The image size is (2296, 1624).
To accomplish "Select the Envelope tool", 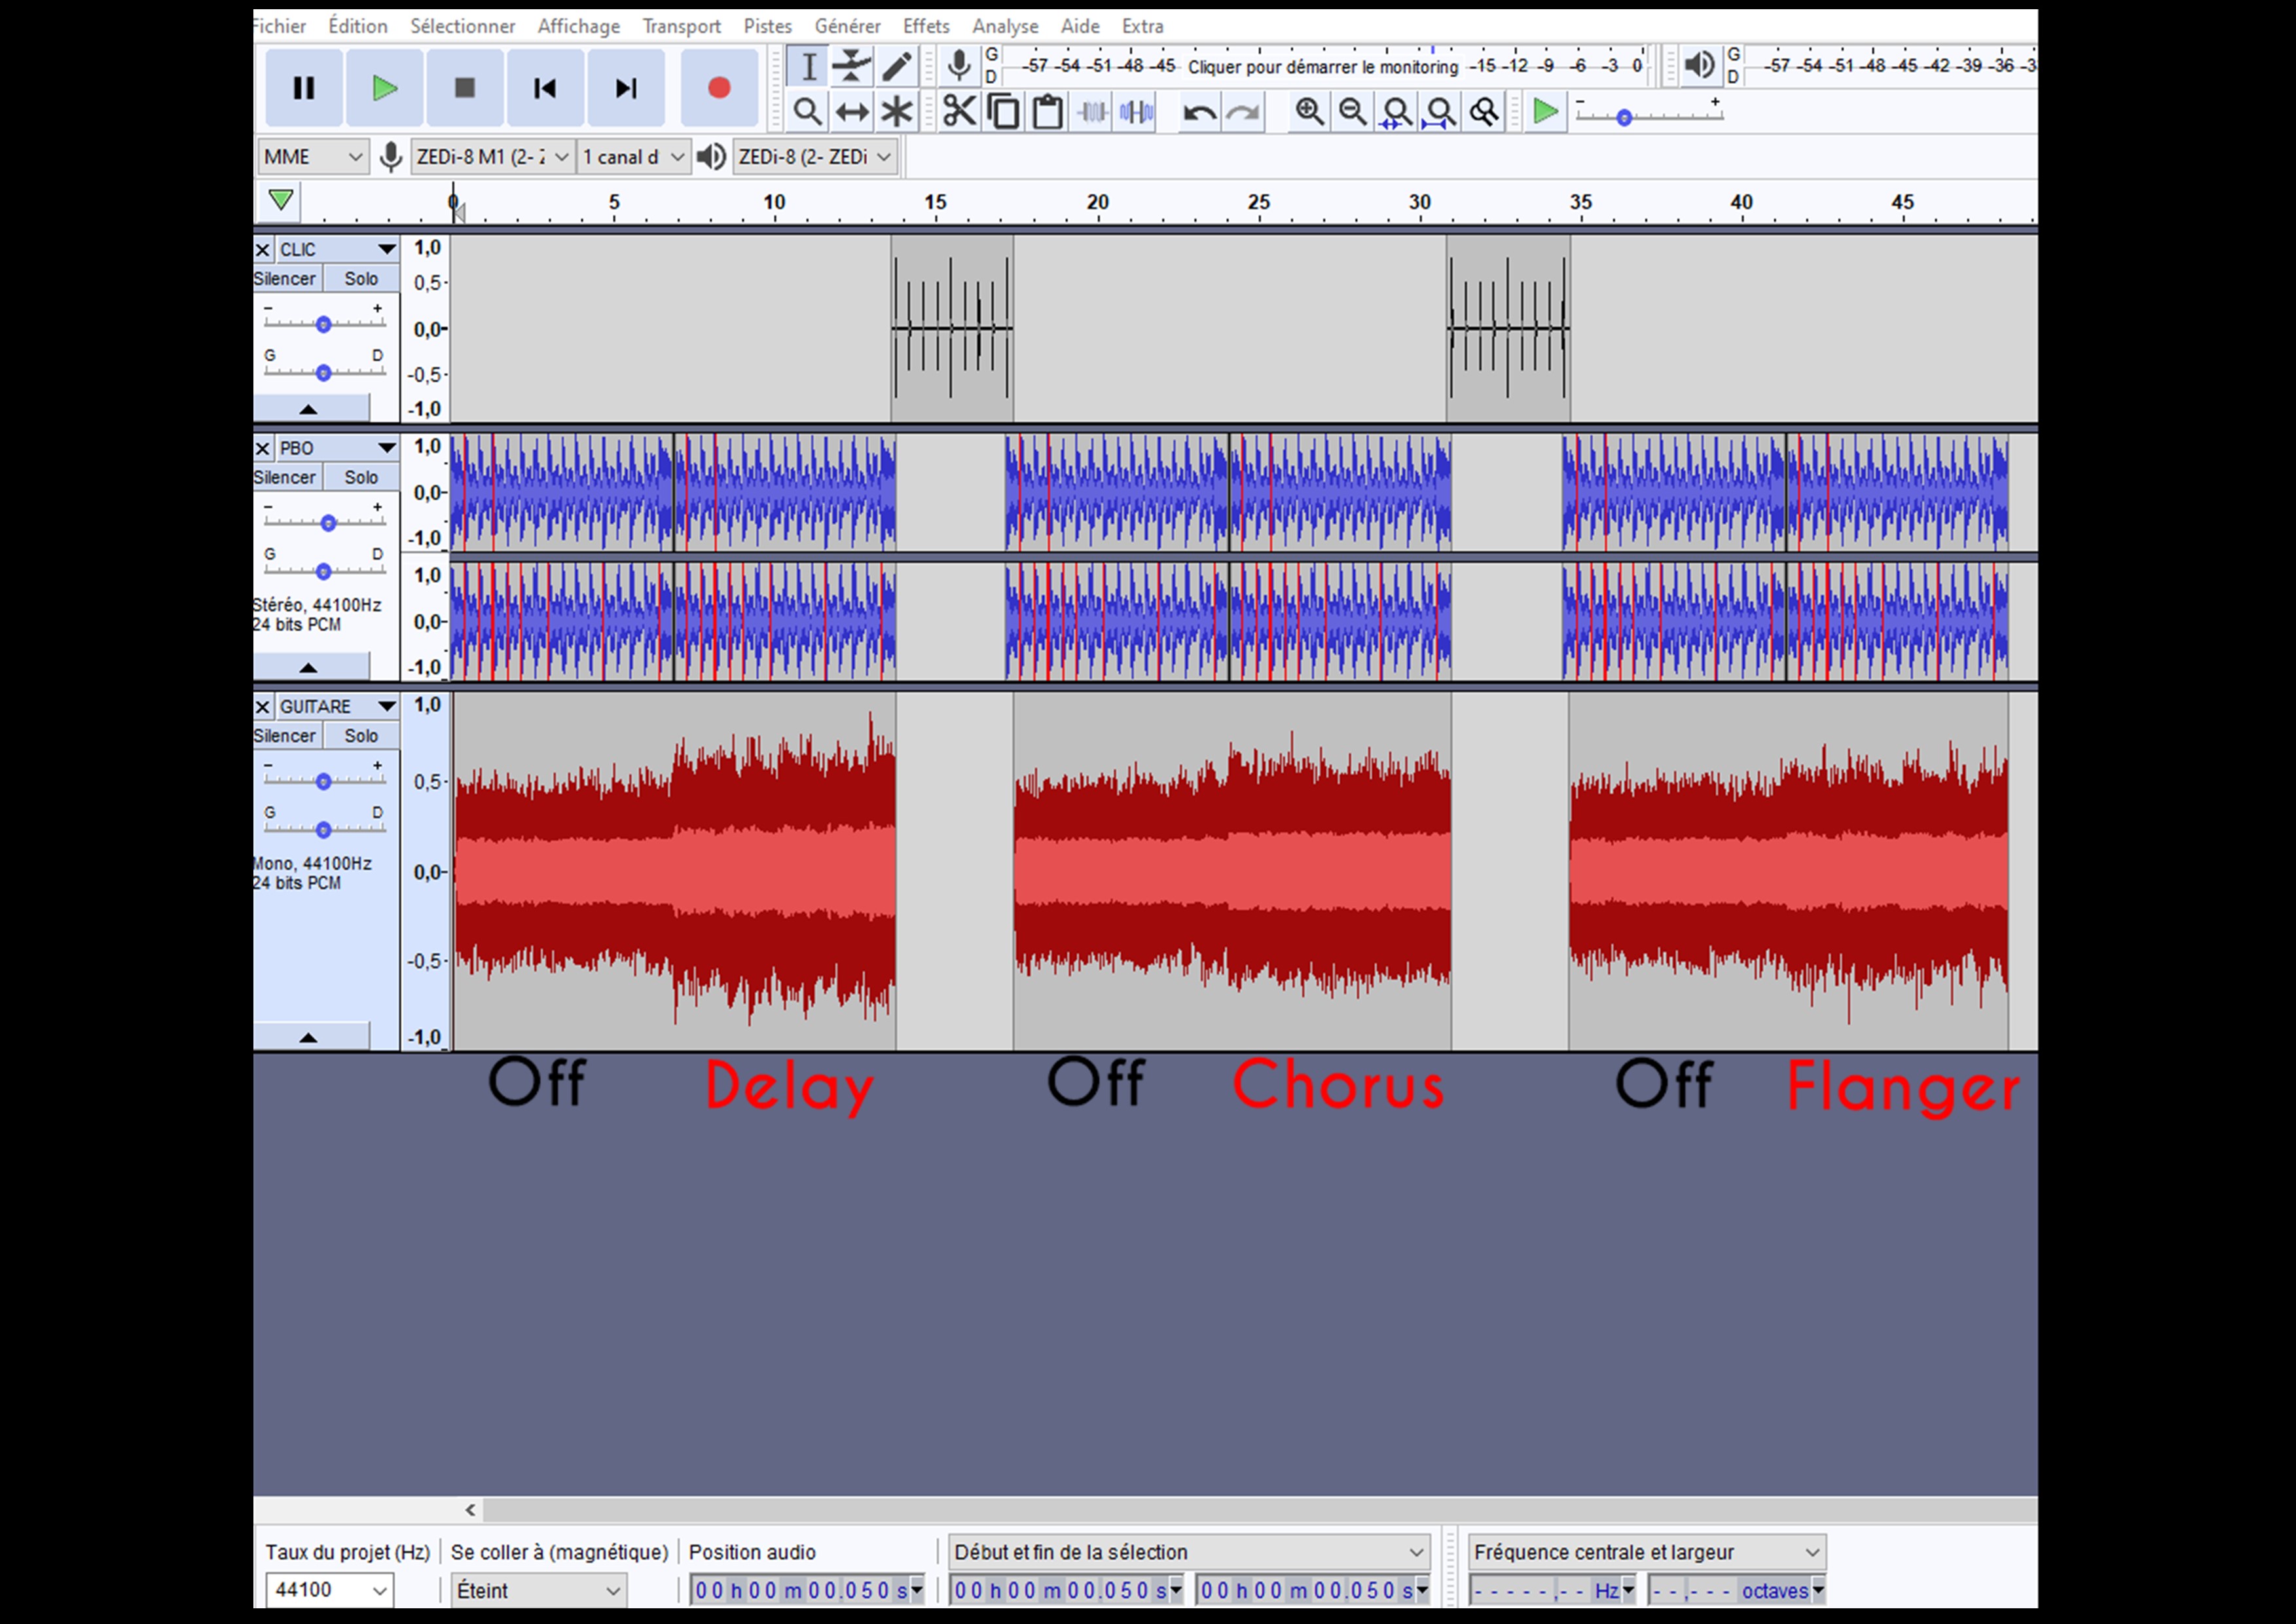I will [x=852, y=67].
